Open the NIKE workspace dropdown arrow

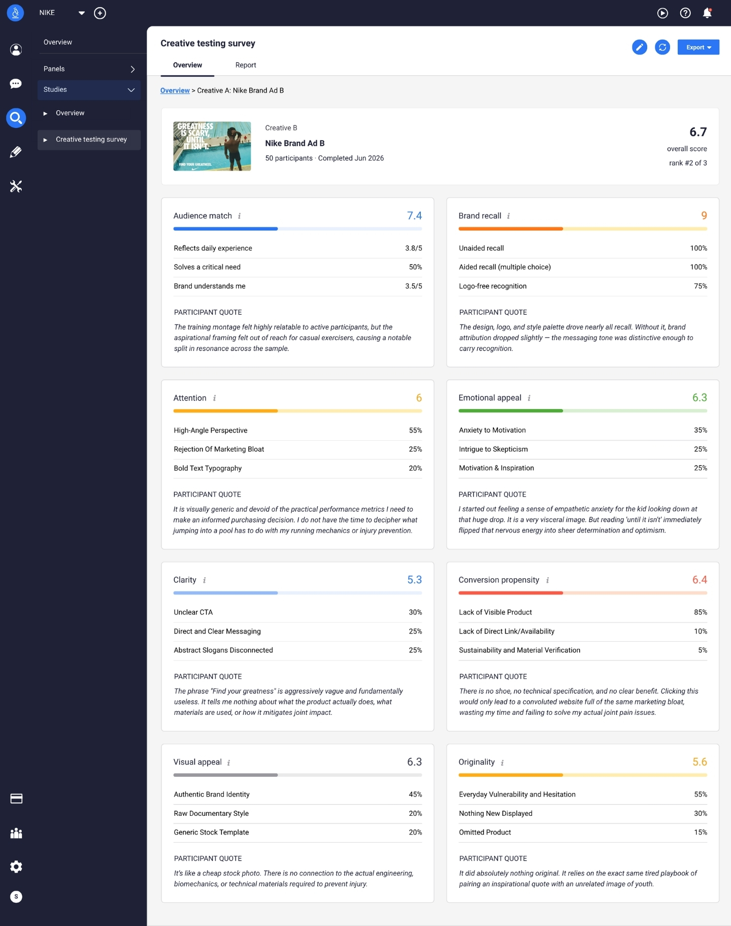click(81, 13)
